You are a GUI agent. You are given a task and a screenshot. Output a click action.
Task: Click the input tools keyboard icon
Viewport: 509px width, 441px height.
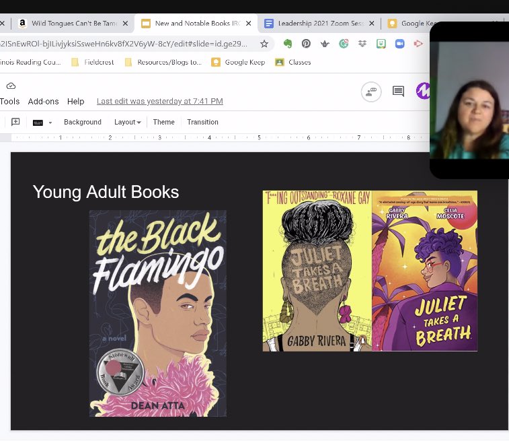38,123
